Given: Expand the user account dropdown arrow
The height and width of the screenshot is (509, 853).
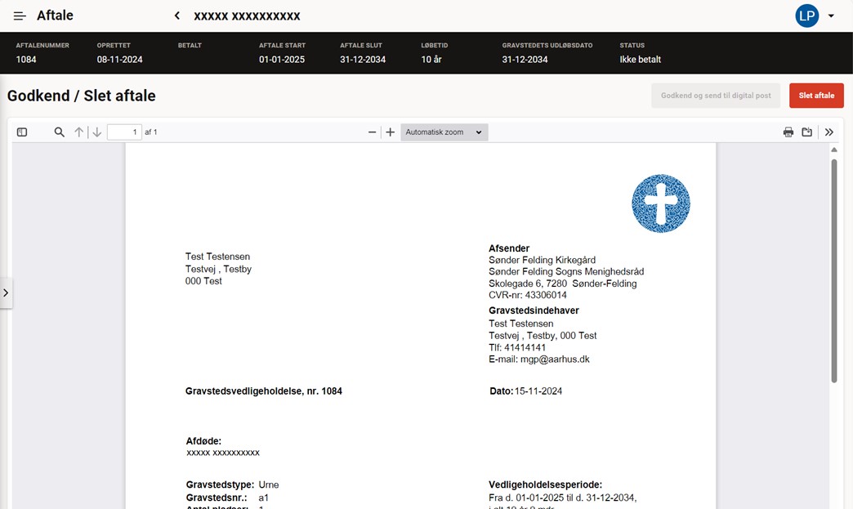Looking at the screenshot, I should pos(831,16).
